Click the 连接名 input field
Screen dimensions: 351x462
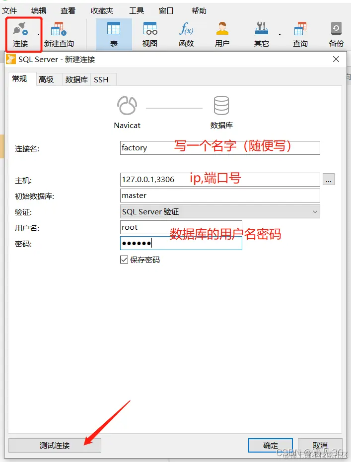pos(220,147)
